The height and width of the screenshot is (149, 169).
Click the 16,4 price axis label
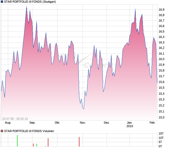click(x=161, y=37)
